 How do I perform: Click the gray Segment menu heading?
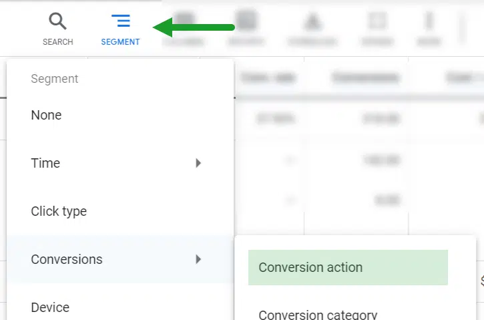pos(55,79)
